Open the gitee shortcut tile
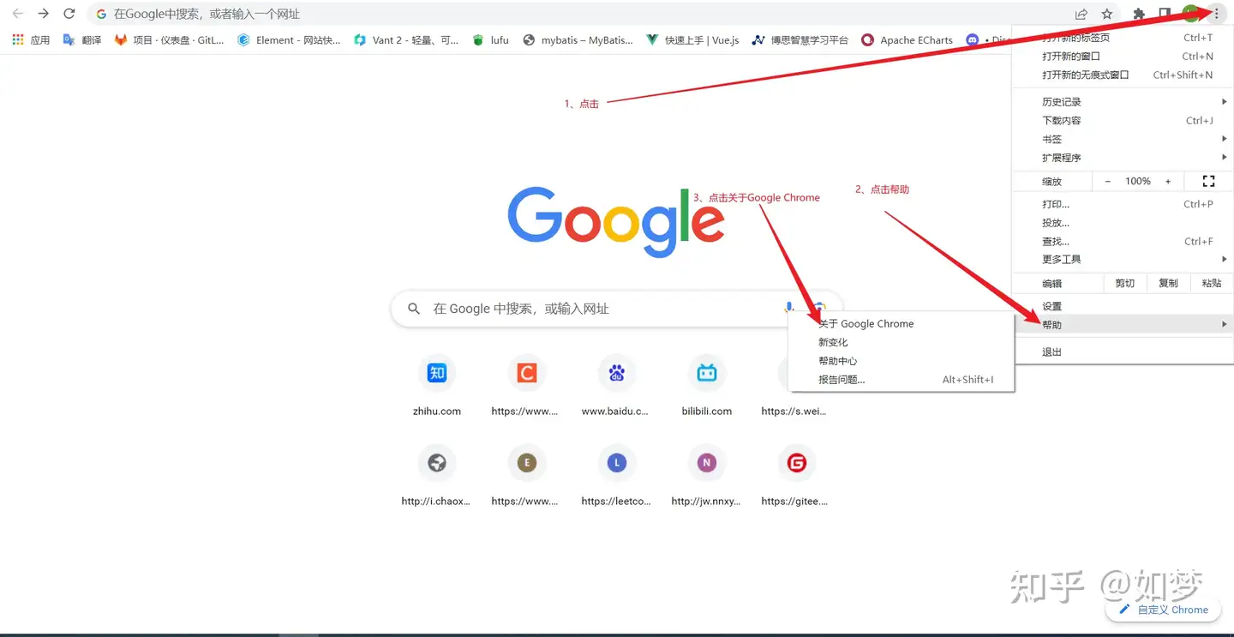1234x637 pixels. click(x=796, y=474)
